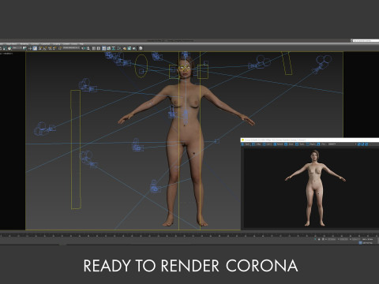Select the yellow oval light near top
The width and height of the screenshot is (379, 284).
pyautogui.click(x=141, y=66)
